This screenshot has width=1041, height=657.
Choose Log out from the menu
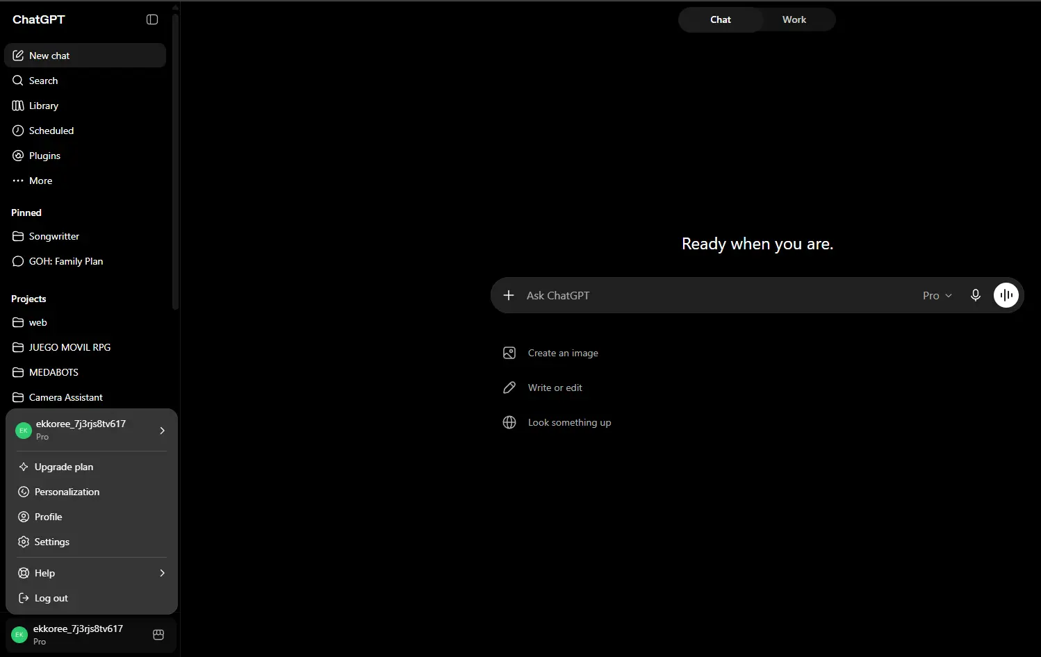point(92,598)
